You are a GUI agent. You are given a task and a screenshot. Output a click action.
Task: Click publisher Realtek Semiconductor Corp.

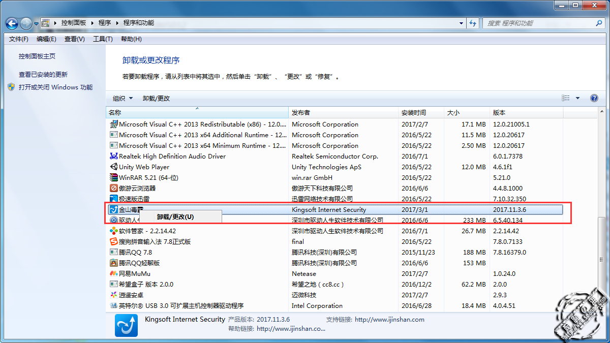(335, 157)
